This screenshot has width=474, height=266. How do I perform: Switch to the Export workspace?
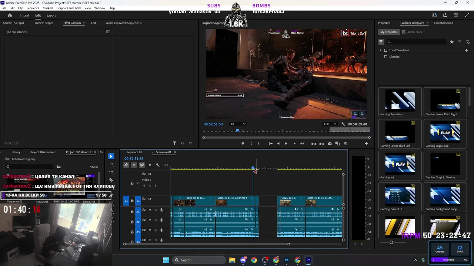click(51, 16)
